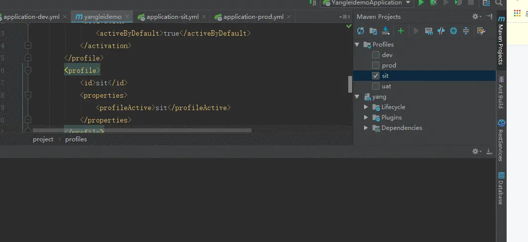Enable the dev Maven profile
The width and height of the screenshot is (528, 242).
pos(376,55)
